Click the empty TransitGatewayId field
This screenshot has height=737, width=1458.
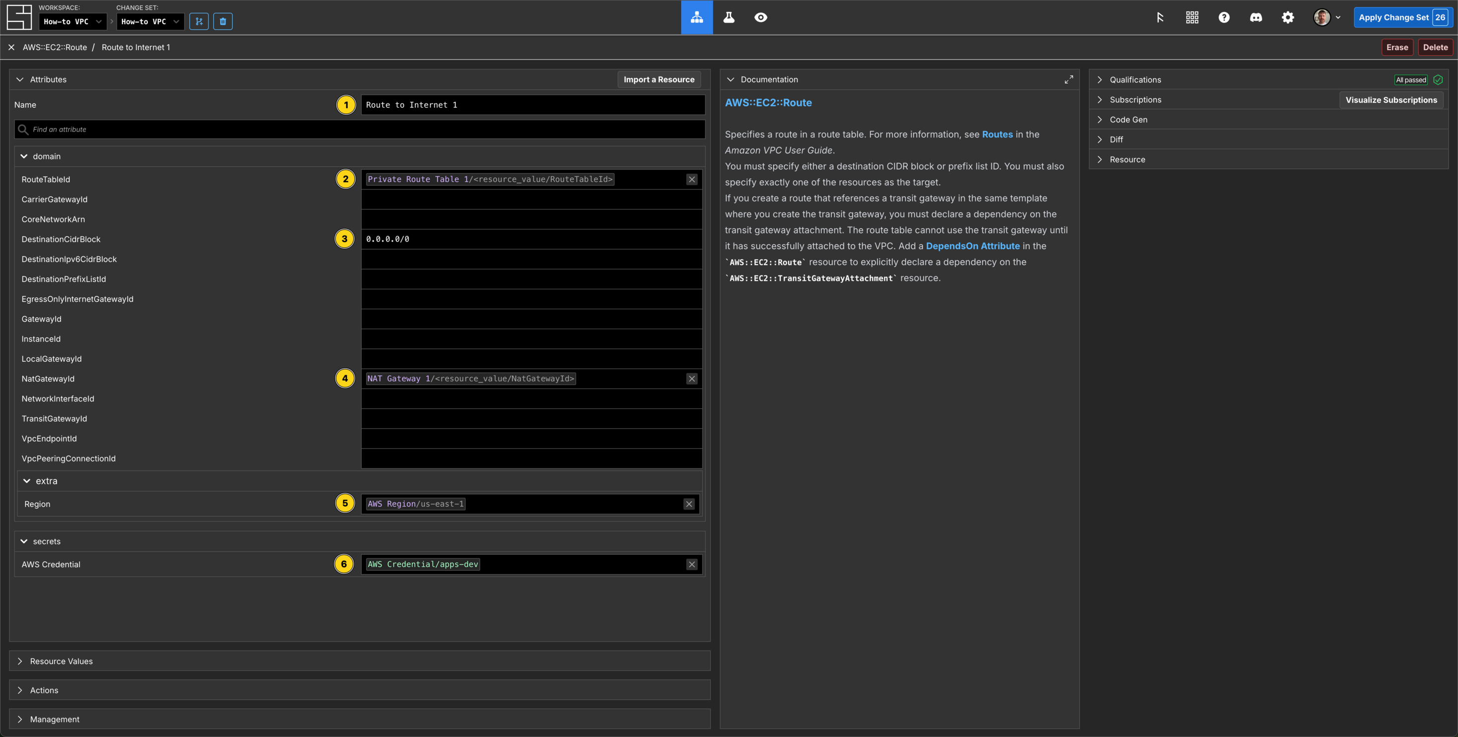click(x=531, y=419)
